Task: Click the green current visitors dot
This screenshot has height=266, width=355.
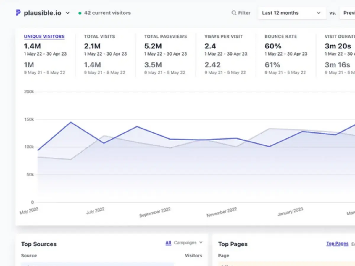Action: pos(80,13)
